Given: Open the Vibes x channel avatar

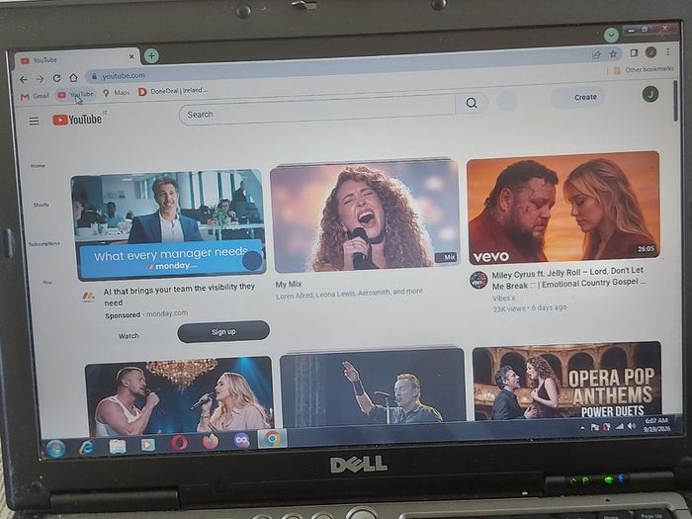Looking at the screenshot, I should [x=478, y=280].
